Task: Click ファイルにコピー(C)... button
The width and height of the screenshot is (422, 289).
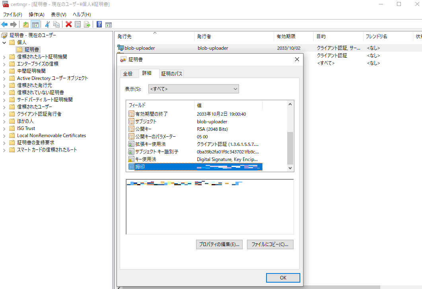Action: click(x=270, y=244)
